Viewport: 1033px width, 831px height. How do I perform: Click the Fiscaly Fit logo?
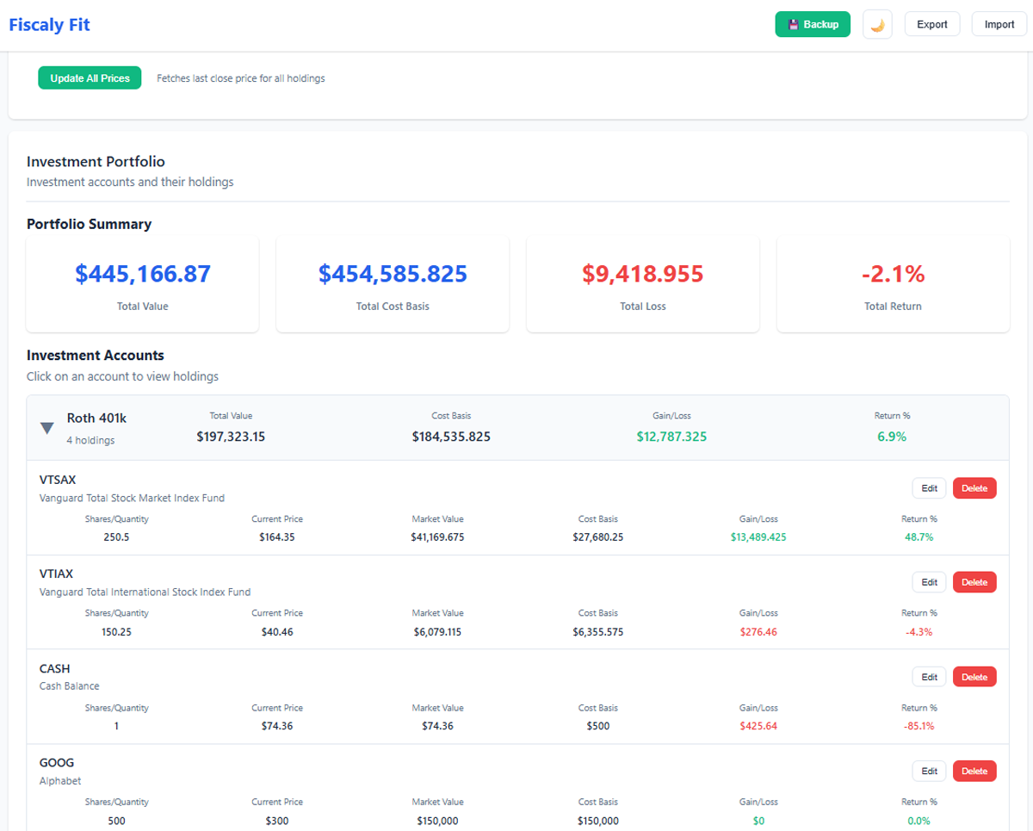tap(49, 24)
